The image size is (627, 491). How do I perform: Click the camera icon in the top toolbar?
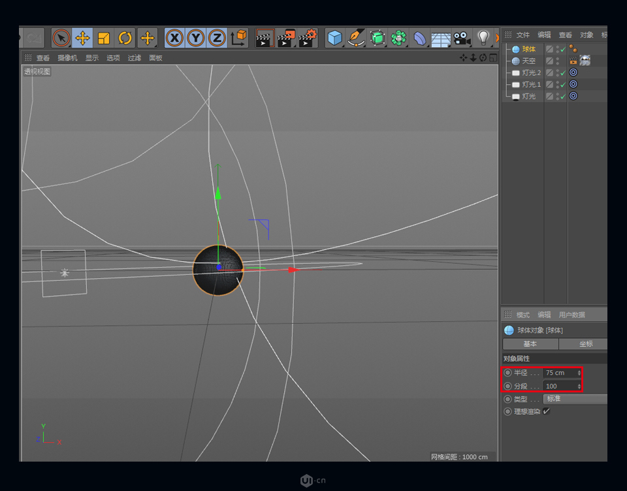click(x=461, y=38)
